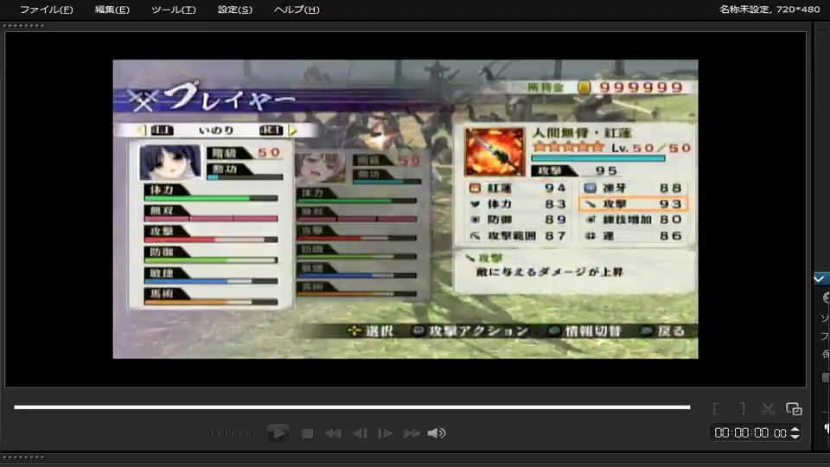The width and height of the screenshot is (830, 467).
Task: Click the dotted panel grip below the player controls
Action: pyautogui.click(x=24, y=457)
